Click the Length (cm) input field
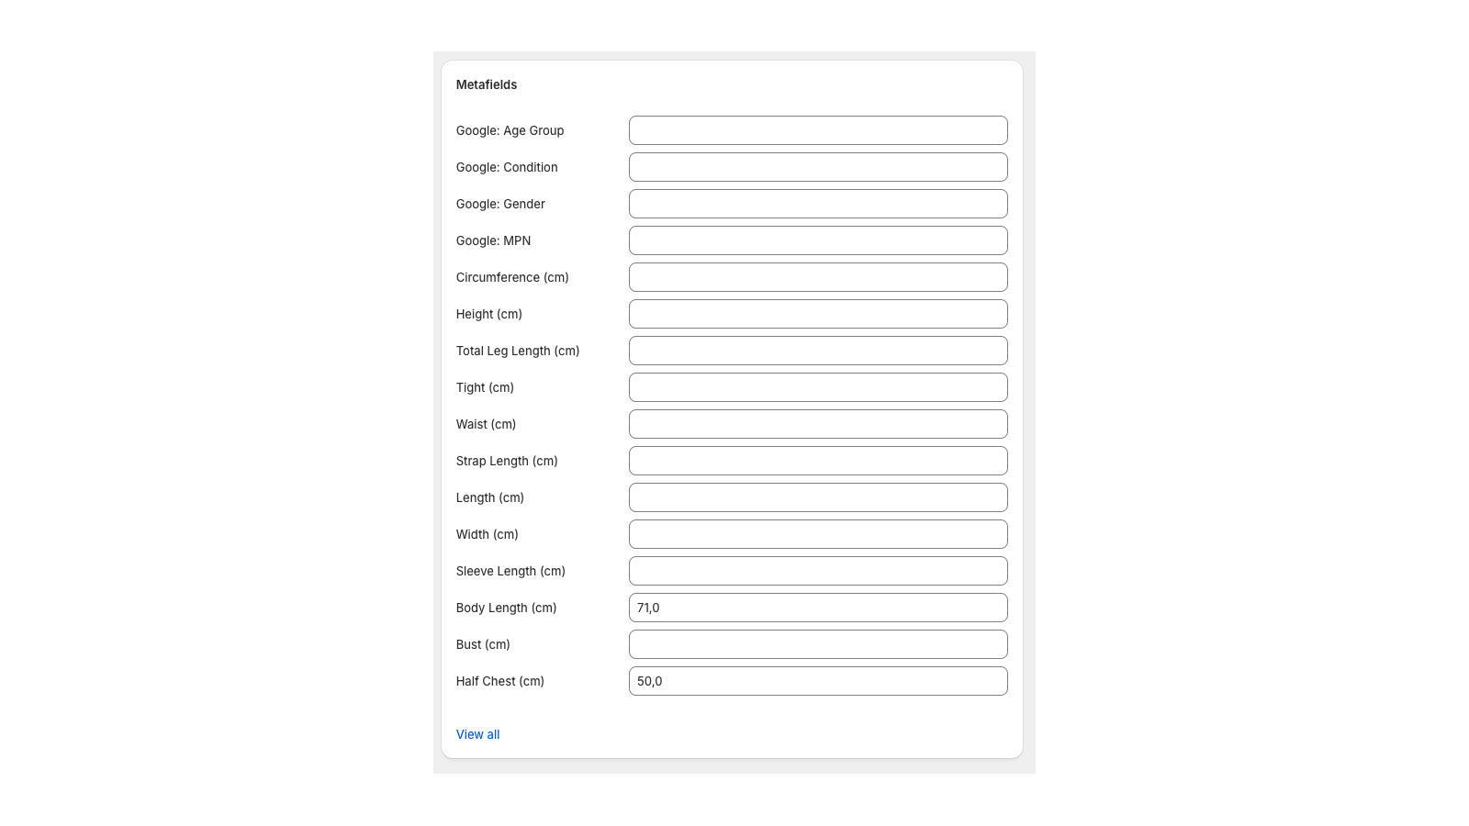The width and height of the screenshot is (1469, 826). tap(817, 497)
